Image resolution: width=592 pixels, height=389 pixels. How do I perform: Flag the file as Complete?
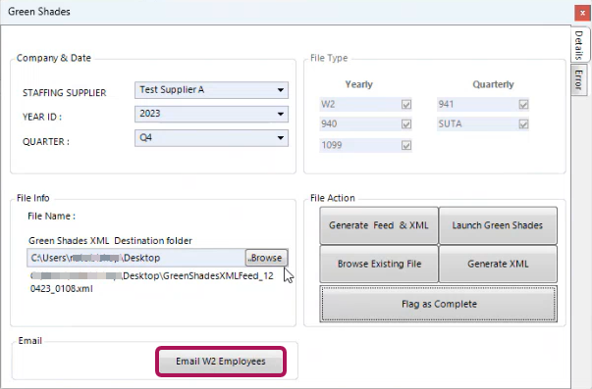pyautogui.click(x=438, y=304)
